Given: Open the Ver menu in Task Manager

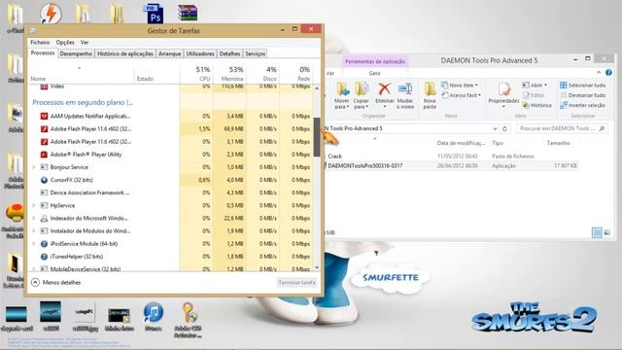Looking at the screenshot, I should (85, 42).
